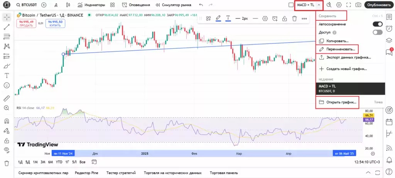Collapse the bottom panel with the chevron

pyautogui.click(x=368, y=173)
